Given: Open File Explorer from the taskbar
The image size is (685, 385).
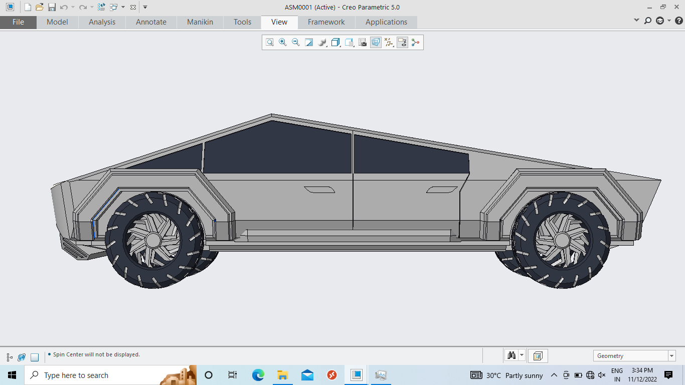Looking at the screenshot, I should click(282, 375).
